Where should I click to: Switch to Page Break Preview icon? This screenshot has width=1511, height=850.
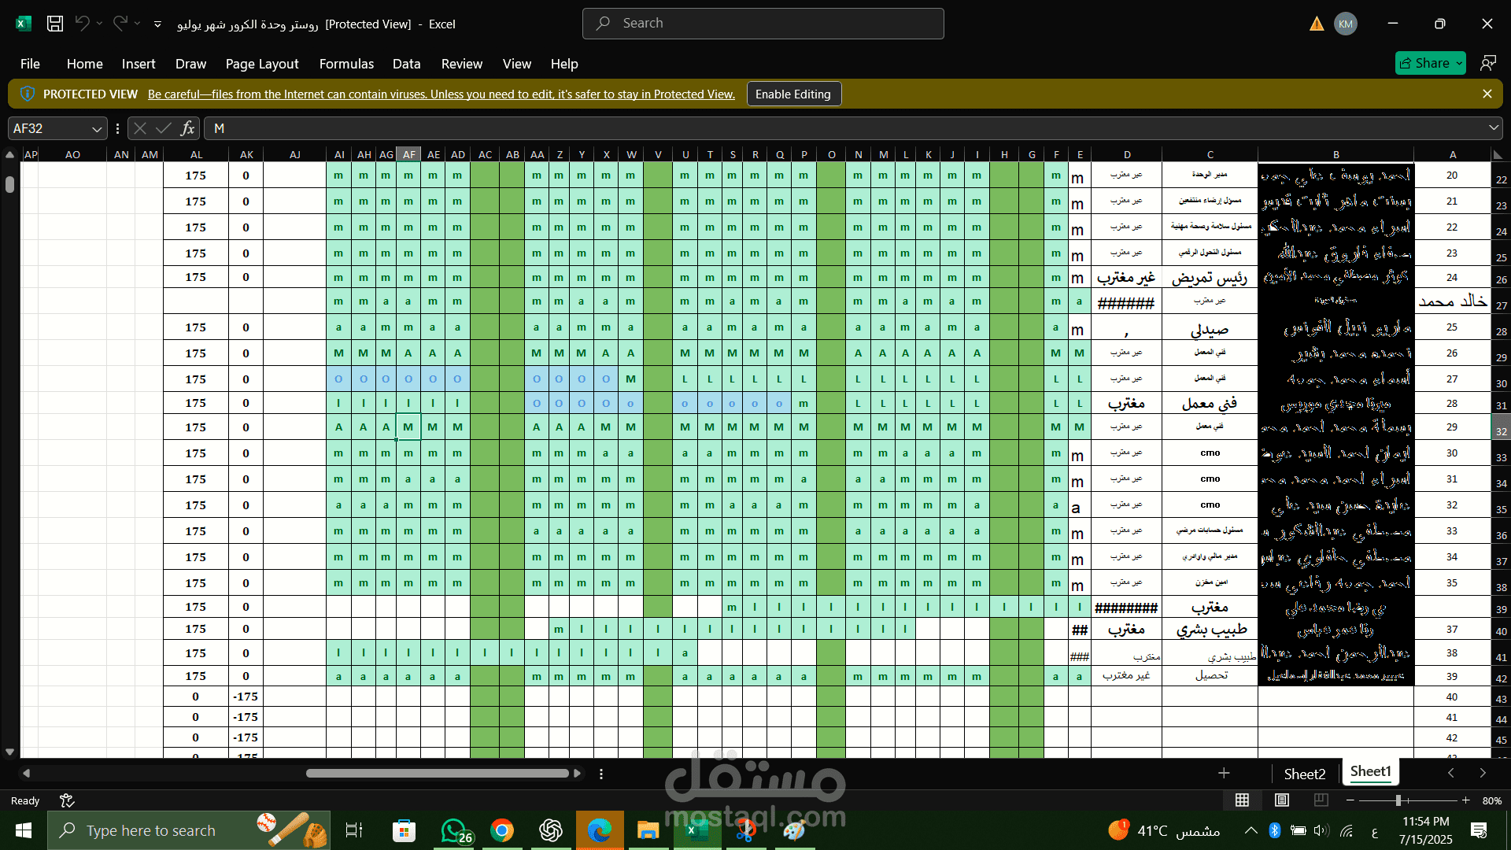click(x=1321, y=800)
